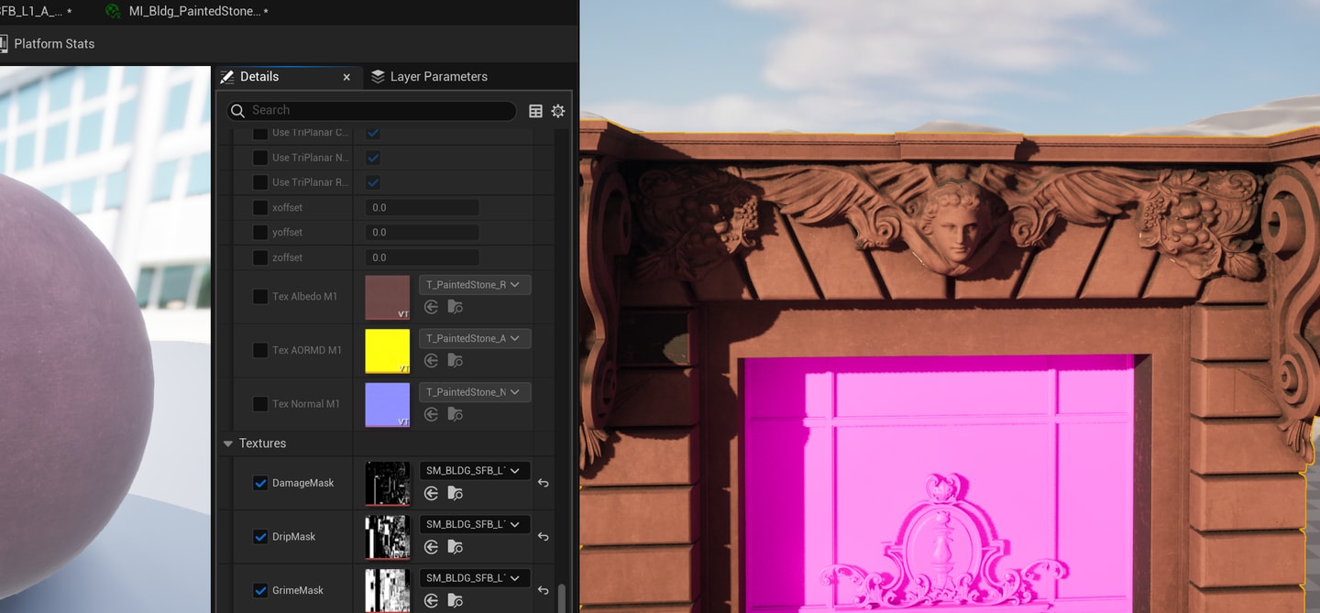Click the zoffset value field
Viewport: 1320px width, 613px height.
(422, 257)
